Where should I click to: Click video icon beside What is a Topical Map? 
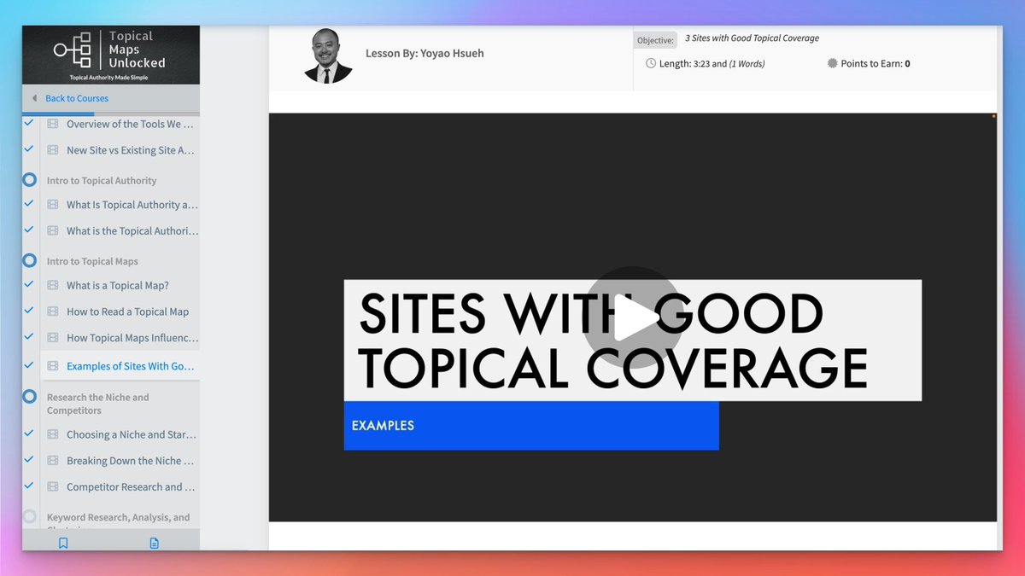(x=53, y=286)
